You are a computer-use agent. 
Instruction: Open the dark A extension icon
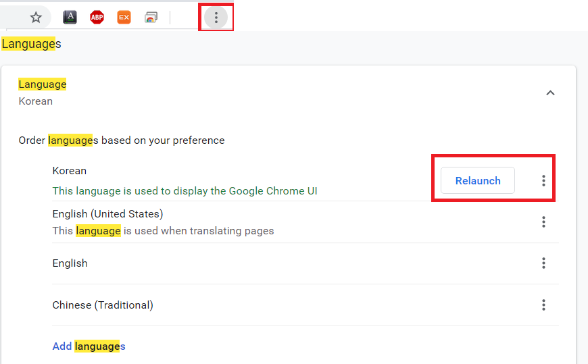70,18
